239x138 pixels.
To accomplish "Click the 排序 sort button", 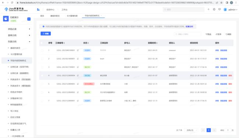I will (218, 34).
